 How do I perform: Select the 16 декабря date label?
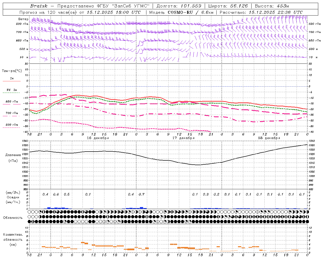point(98,138)
